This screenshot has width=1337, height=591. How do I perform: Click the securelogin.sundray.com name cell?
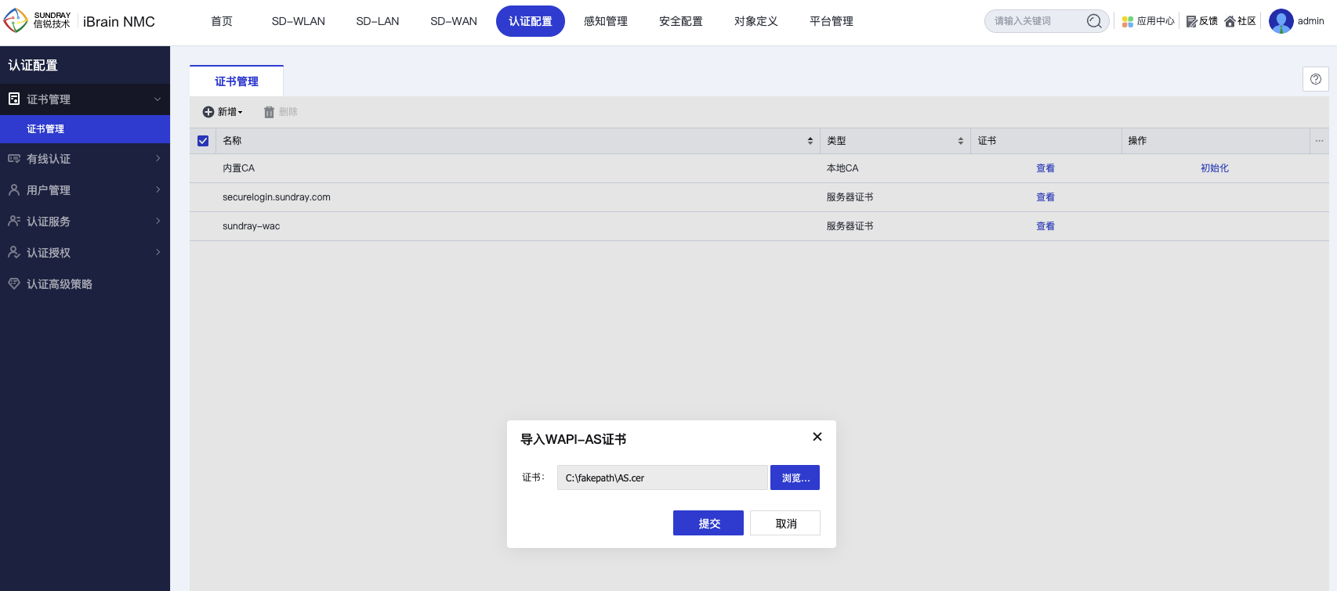pos(277,197)
